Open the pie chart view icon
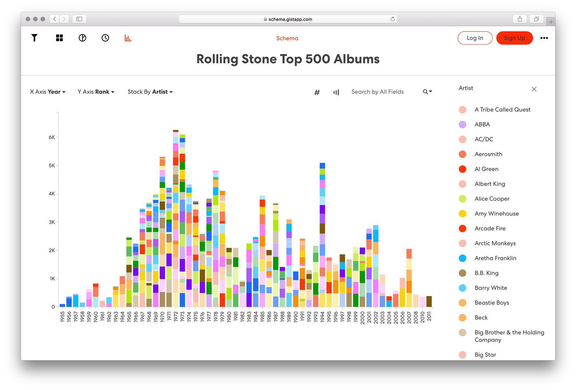 (82, 38)
